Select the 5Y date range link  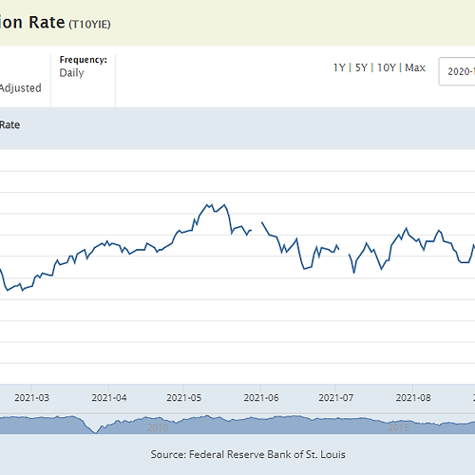point(361,67)
